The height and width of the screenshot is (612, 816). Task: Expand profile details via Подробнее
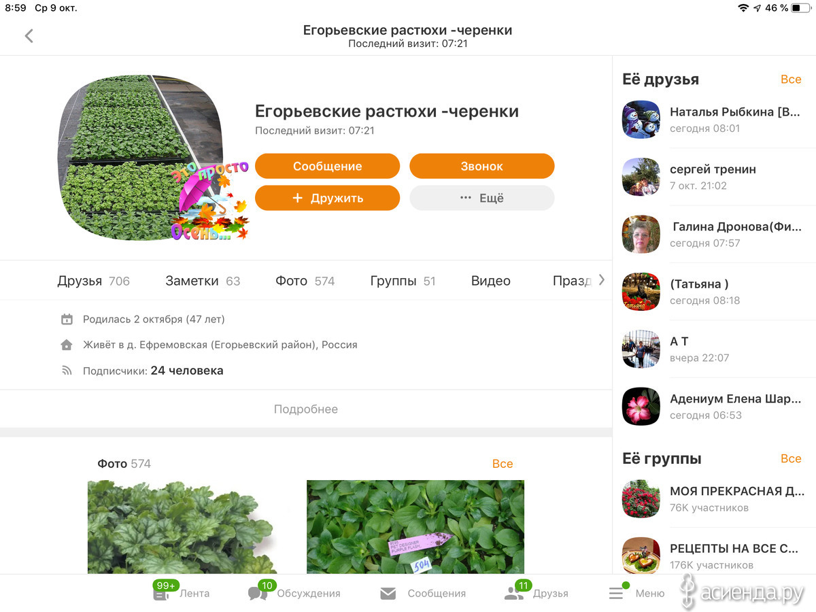[306, 409]
